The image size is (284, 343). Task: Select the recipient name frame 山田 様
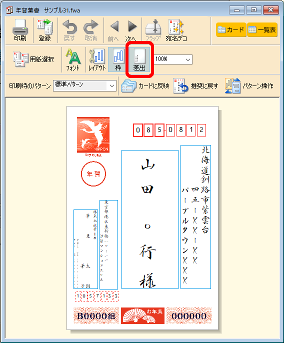click(150, 219)
